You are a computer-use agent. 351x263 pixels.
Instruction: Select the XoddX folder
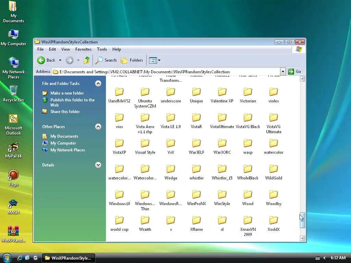click(274, 224)
